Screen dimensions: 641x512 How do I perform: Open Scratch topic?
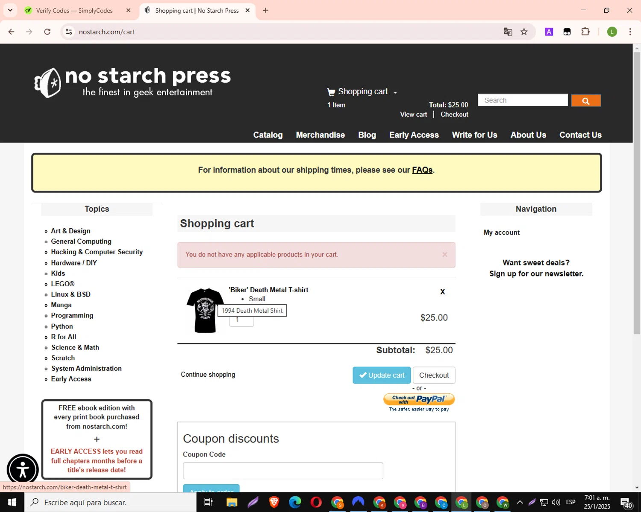63,358
